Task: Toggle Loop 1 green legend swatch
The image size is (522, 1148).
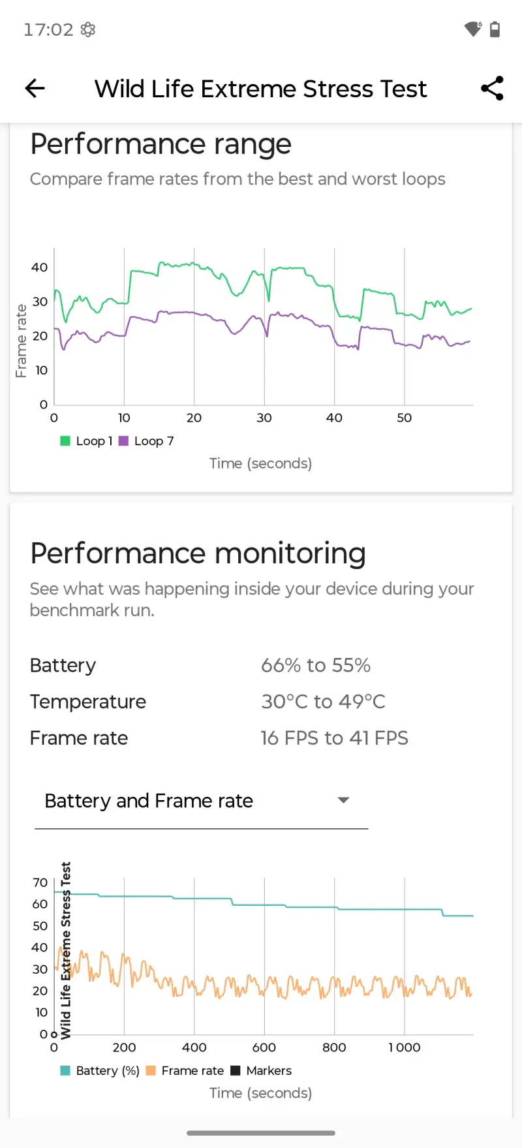Action: pyautogui.click(x=65, y=441)
